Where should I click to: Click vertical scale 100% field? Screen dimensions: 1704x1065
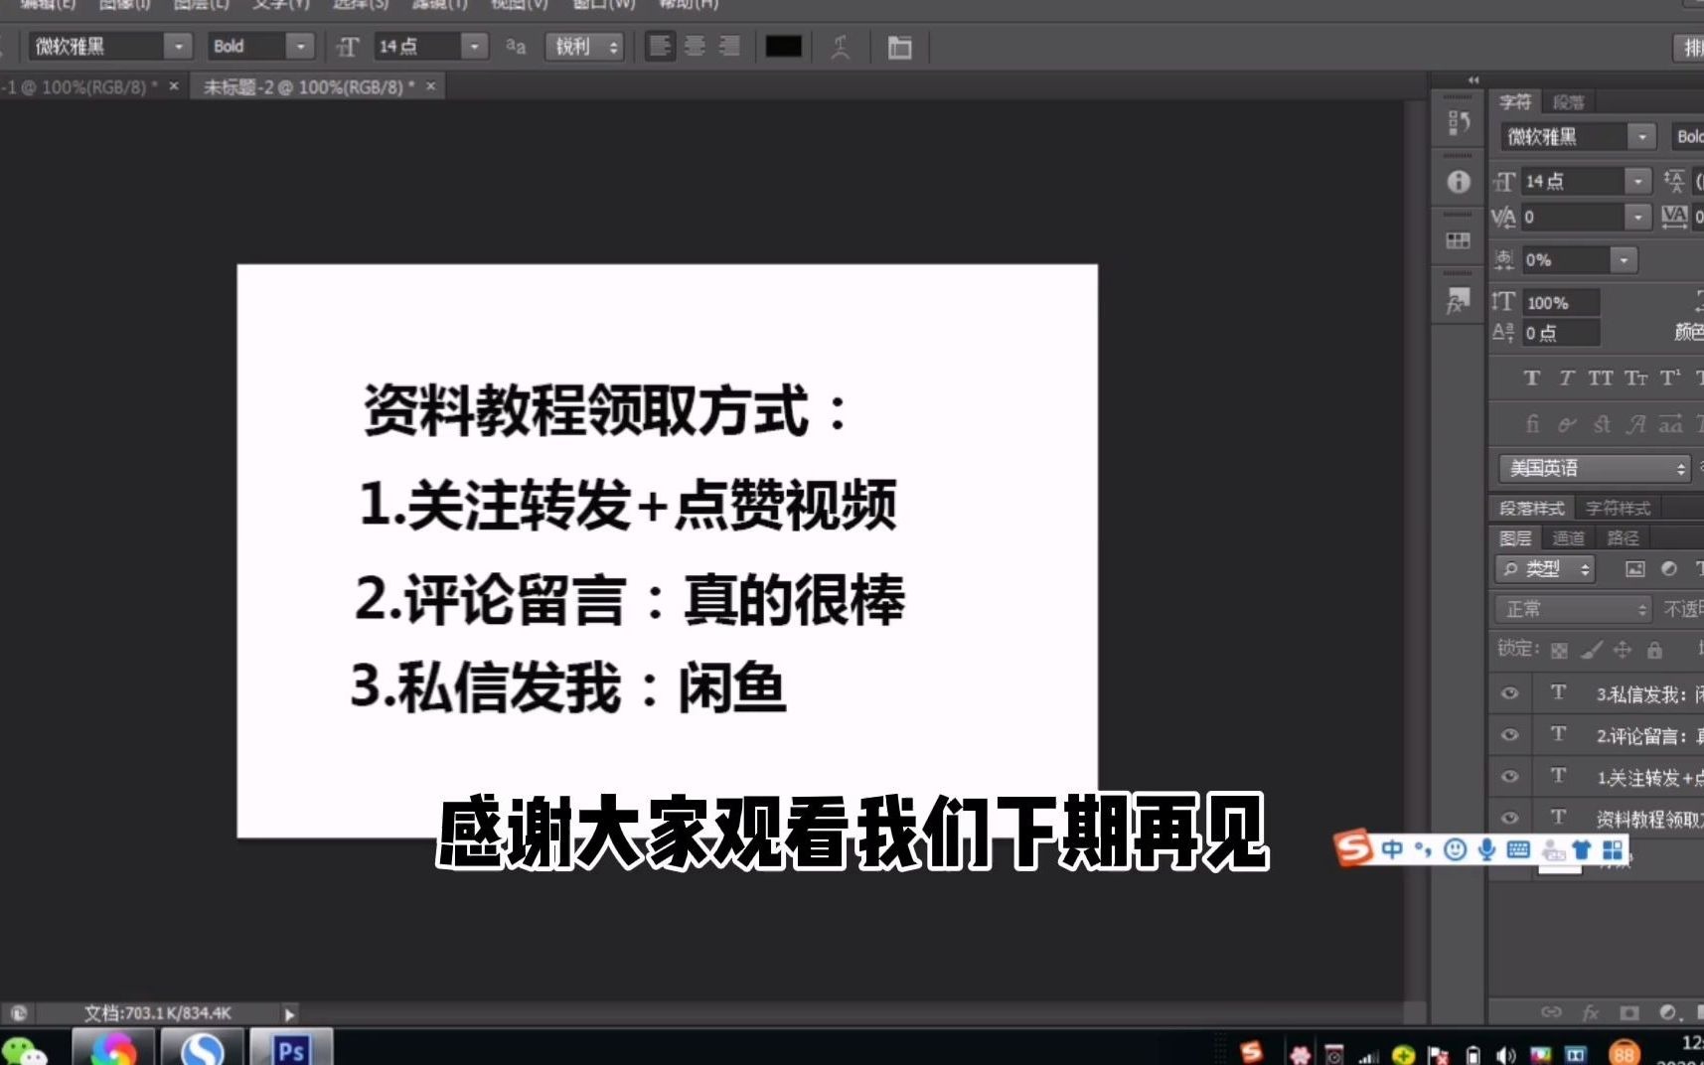(x=1561, y=303)
